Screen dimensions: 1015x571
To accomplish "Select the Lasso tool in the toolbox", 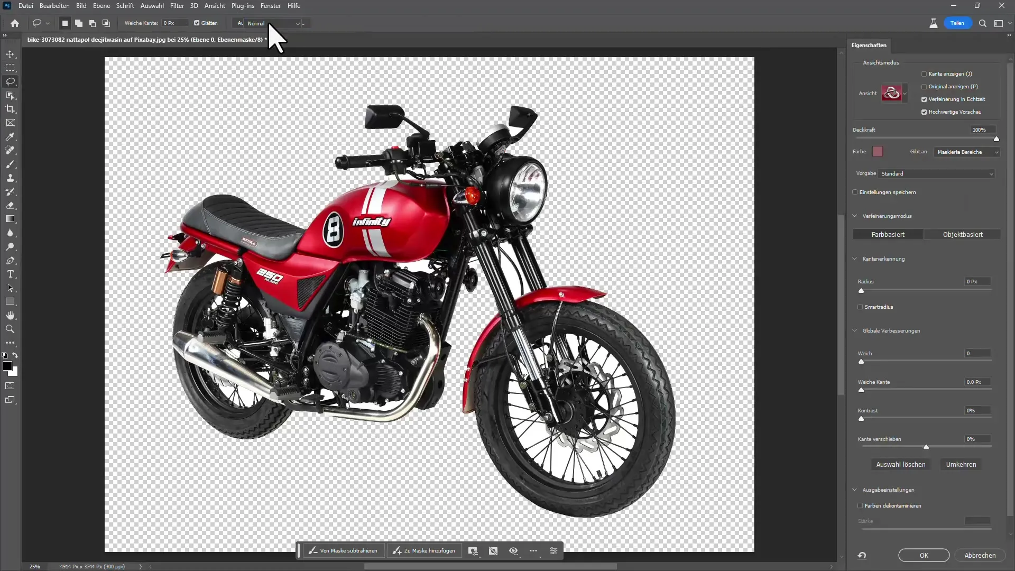I will (x=10, y=81).
